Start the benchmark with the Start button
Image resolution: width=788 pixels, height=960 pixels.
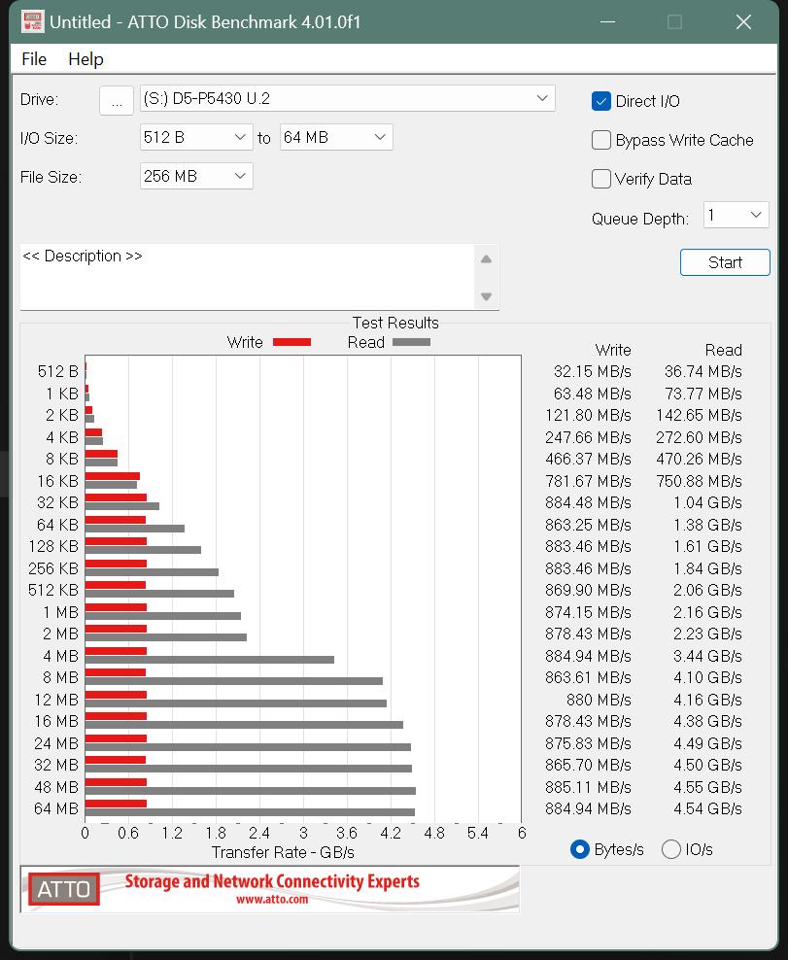[x=725, y=262]
